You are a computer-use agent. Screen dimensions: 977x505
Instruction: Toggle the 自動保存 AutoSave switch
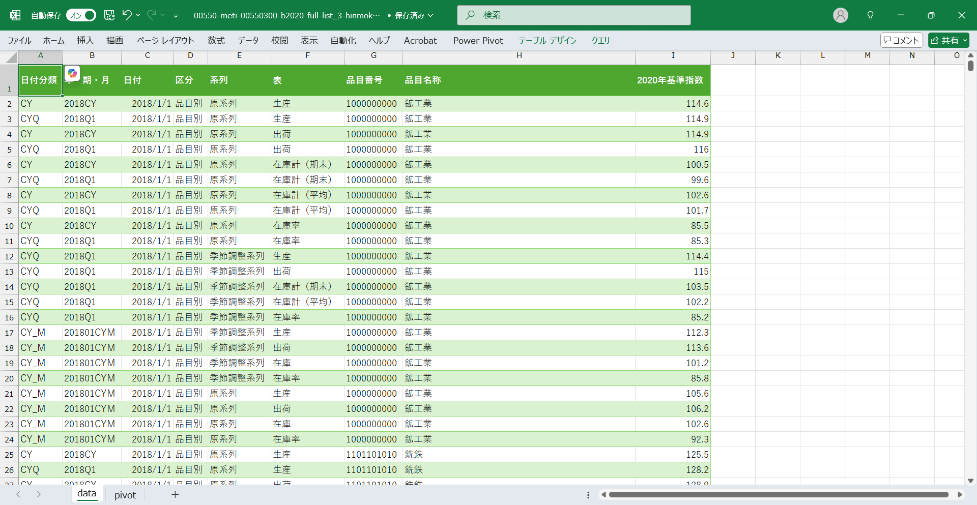pos(81,15)
